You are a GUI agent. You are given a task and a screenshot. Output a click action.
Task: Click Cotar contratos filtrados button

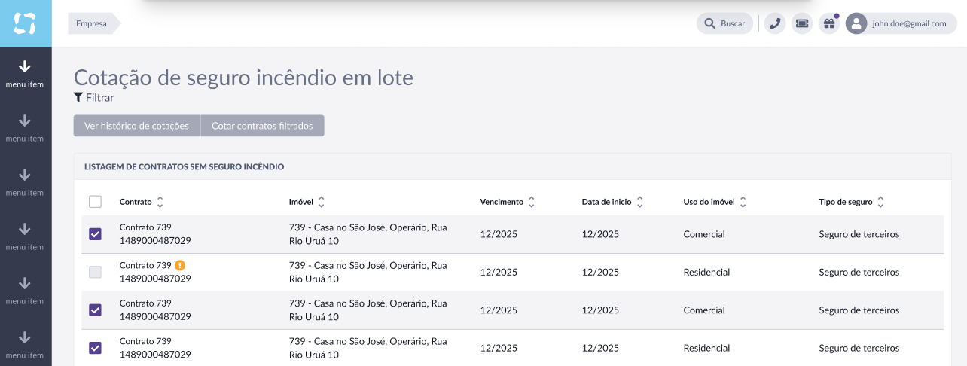(262, 126)
